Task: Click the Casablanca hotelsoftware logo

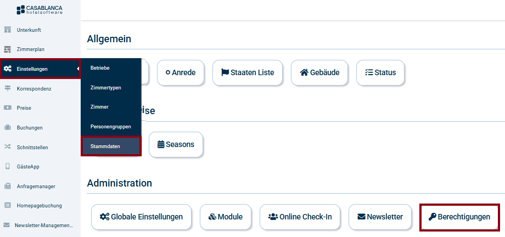Action: [x=40, y=9]
